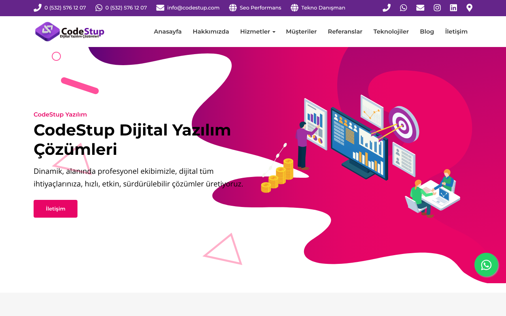Open the Instagram icon in the top bar
This screenshot has width=506, height=316.
pyautogui.click(x=437, y=8)
